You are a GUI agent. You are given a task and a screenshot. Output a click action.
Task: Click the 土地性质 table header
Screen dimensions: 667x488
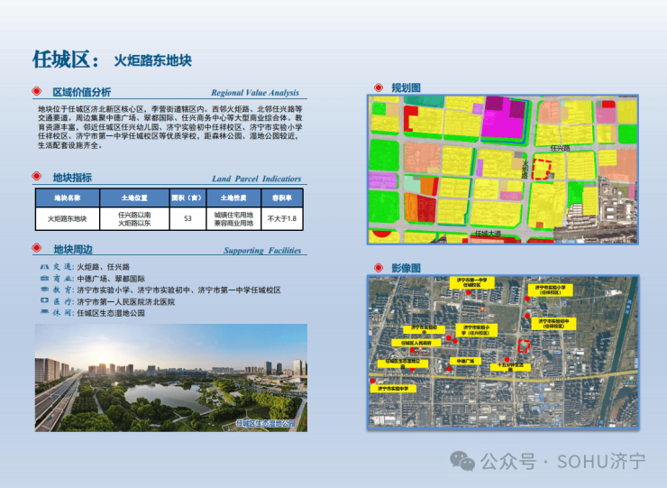[x=233, y=198]
